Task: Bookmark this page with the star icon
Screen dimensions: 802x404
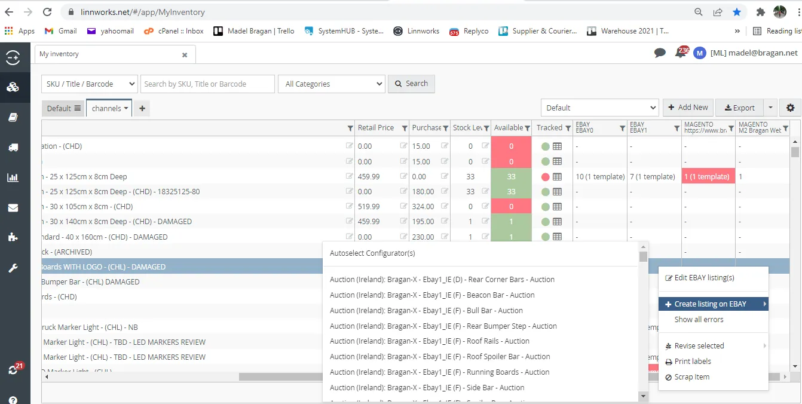Action: tap(737, 12)
